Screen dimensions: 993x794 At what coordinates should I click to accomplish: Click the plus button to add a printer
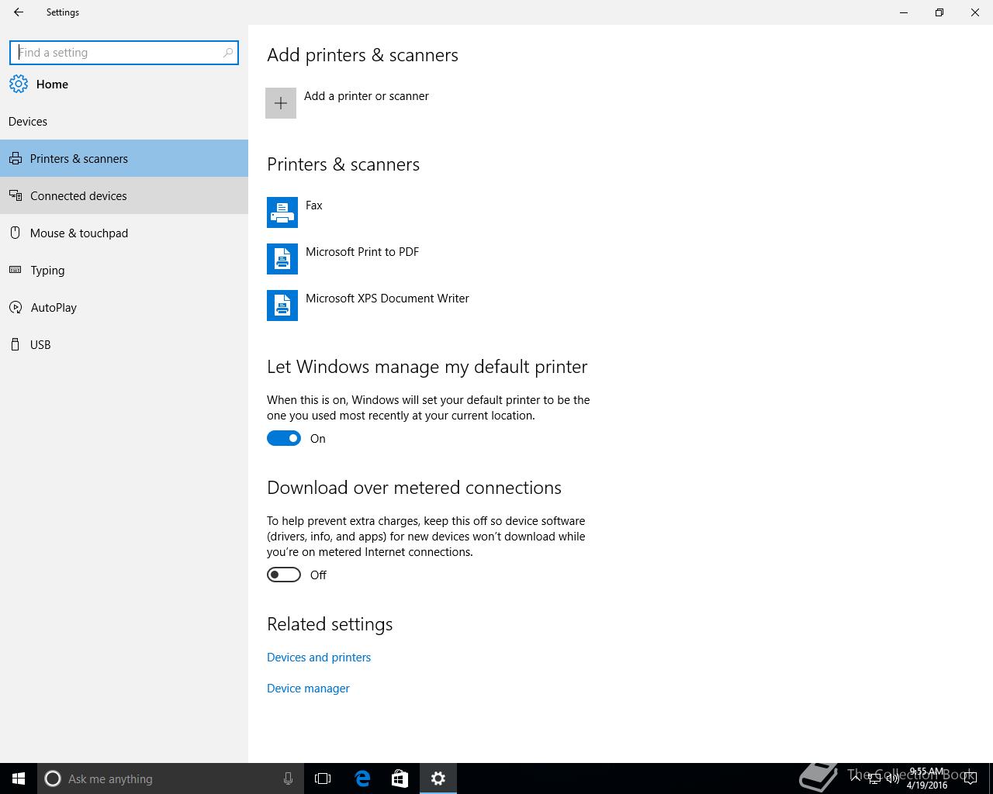click(281, 103)
